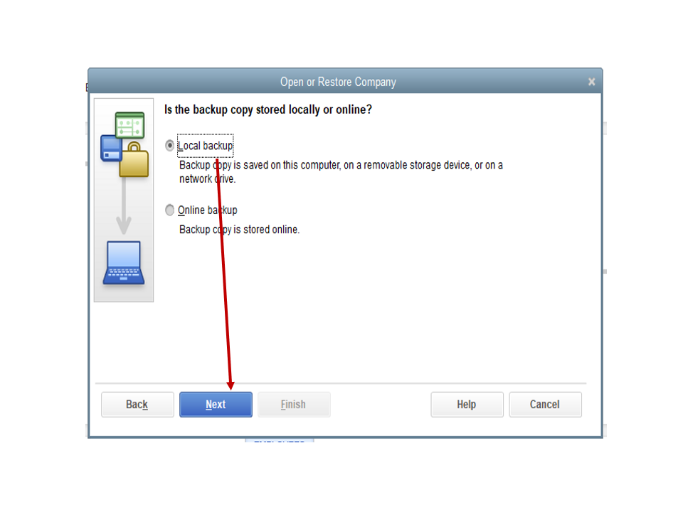This screenshot has width=683, height=512.
Task: Cancel the restore wizard
Action: [546, 405]
